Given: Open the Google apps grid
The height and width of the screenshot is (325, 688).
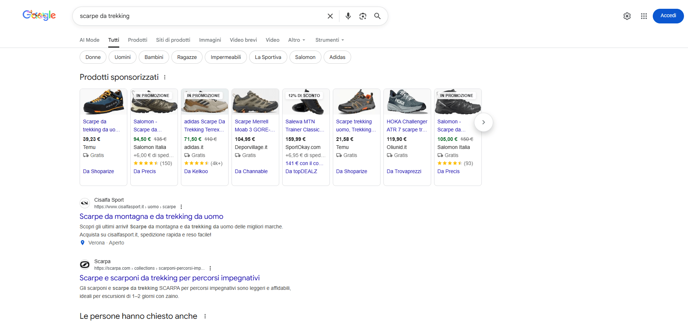Looking at the screenshot, I should [644, 16].
